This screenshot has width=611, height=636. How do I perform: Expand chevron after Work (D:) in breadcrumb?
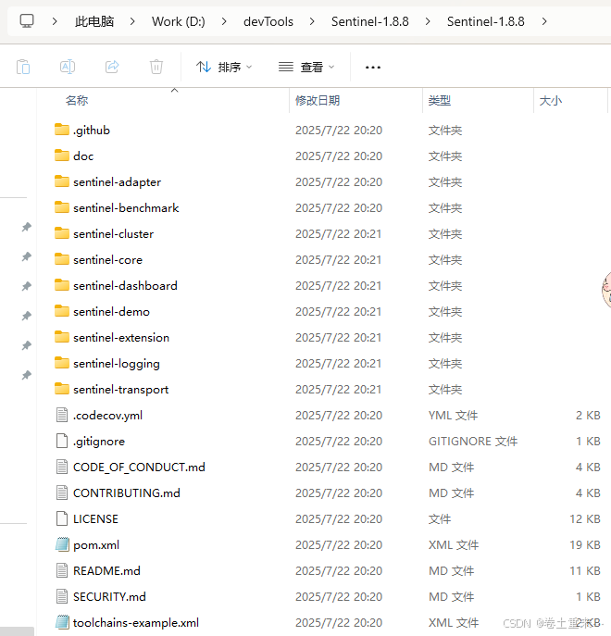pyautogui.click(x=224, y=21)
